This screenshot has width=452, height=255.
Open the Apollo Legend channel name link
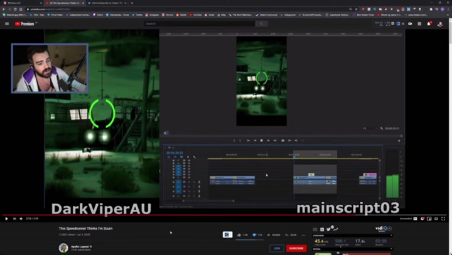81,247
